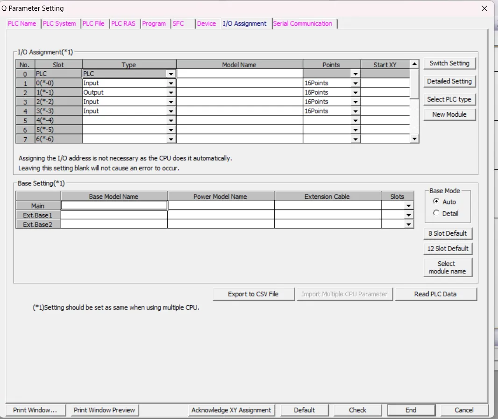Switch to the PLC System tab

coord(59,24)
